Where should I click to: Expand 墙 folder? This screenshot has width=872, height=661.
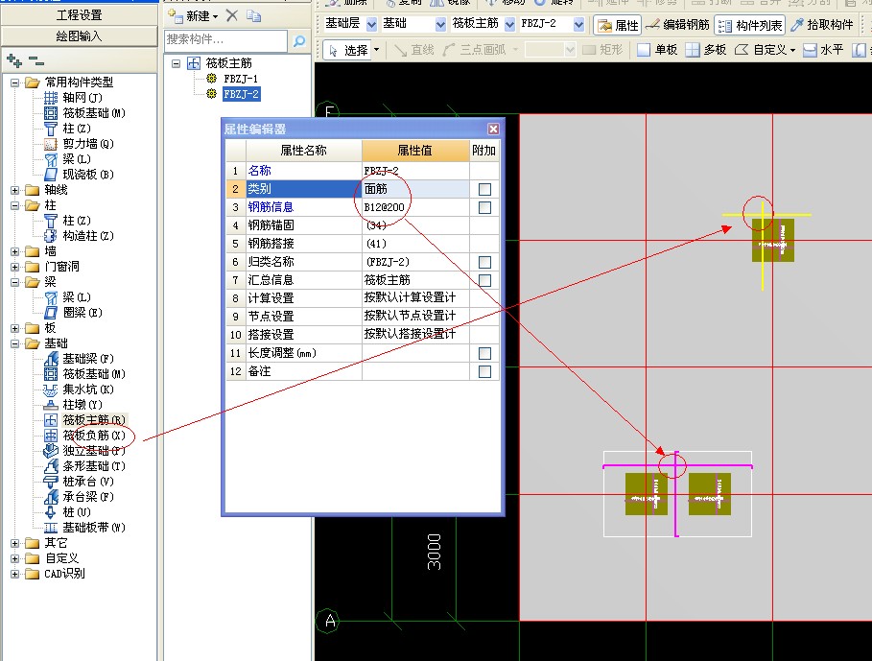(15, 252)
